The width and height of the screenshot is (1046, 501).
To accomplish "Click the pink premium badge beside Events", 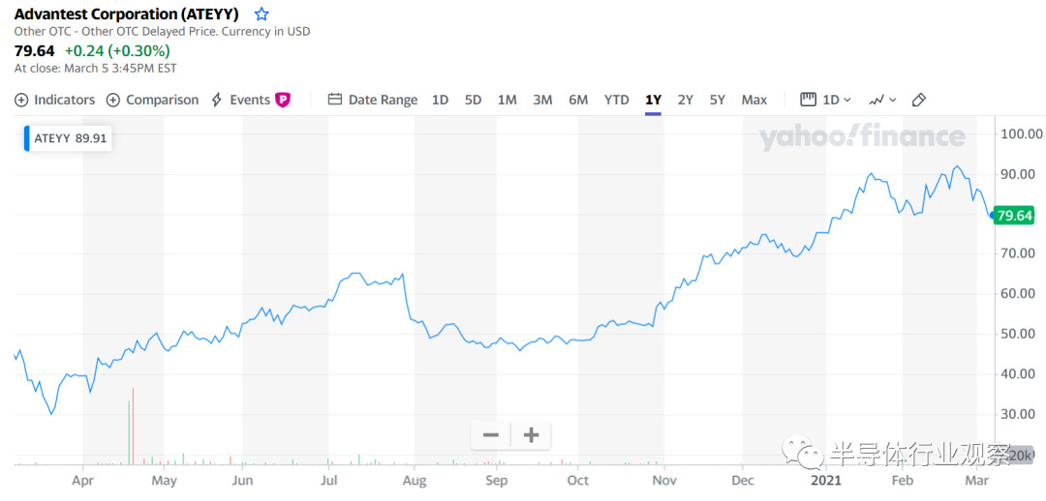I will click(283, 100).
